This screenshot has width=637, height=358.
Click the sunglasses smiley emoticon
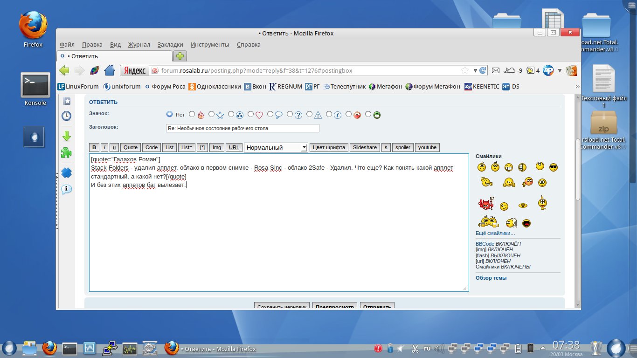[x=554, y=167]
